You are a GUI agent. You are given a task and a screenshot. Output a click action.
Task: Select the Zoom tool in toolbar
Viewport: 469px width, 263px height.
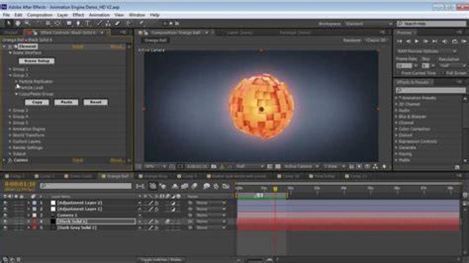[27, 23]
